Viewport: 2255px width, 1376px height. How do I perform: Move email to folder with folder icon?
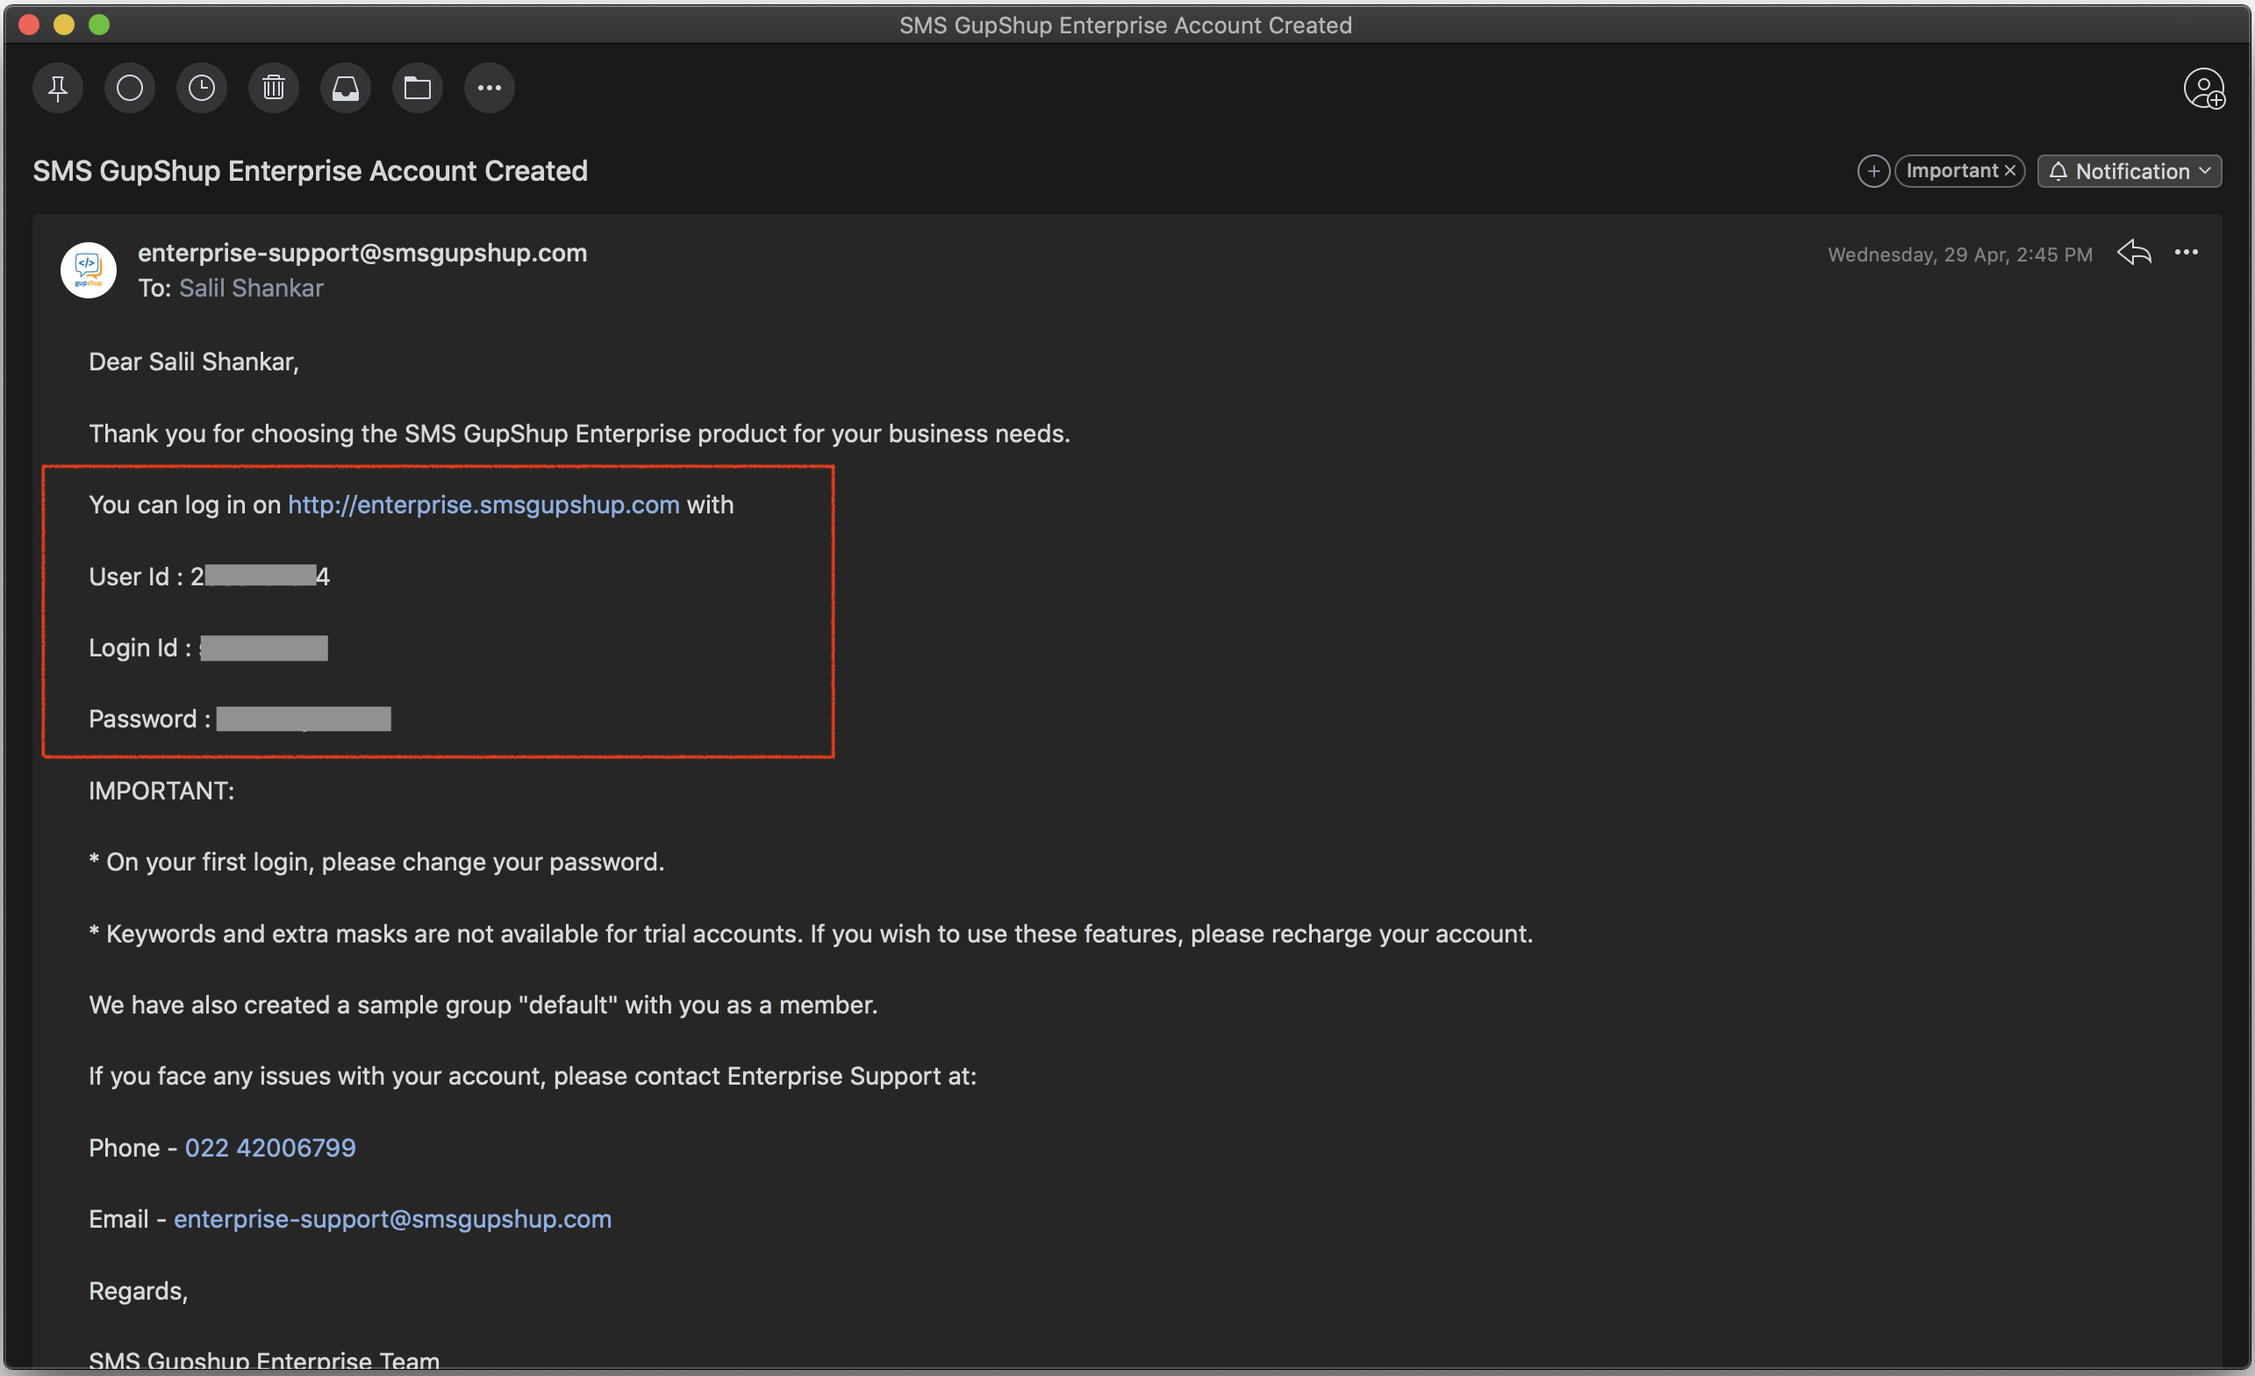coord(418,88)
